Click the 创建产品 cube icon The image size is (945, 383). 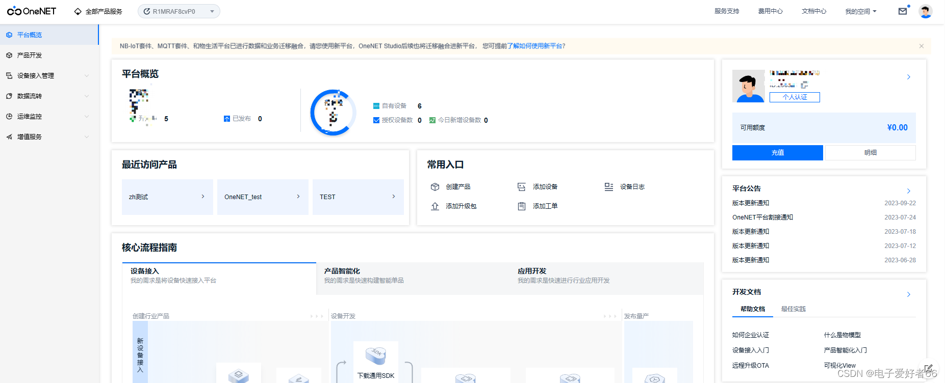pos(435,187)
